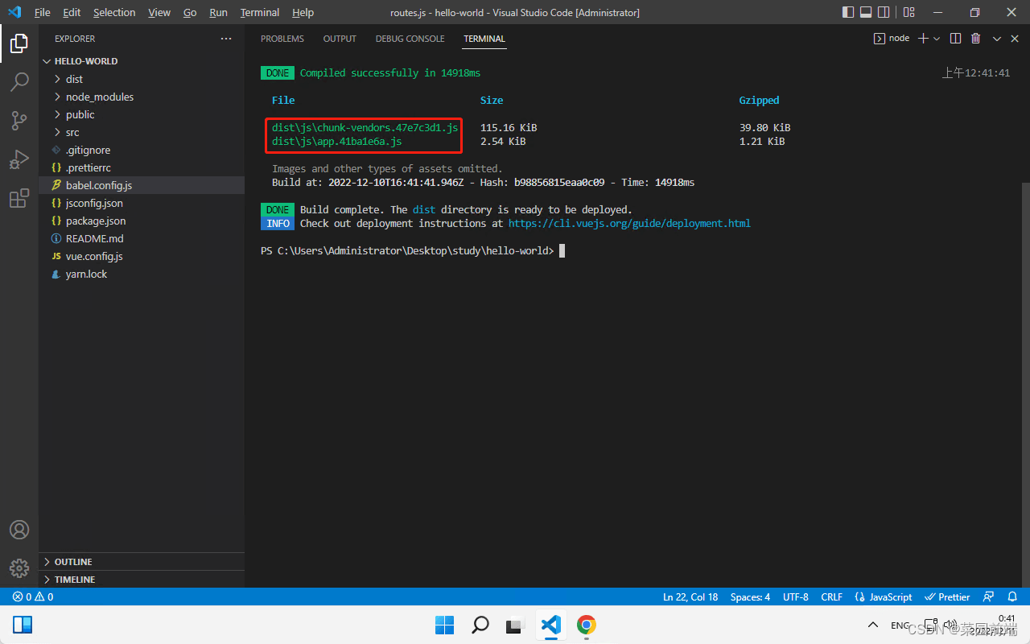
Task: Open the Manage gear icon
Action: 19,568
